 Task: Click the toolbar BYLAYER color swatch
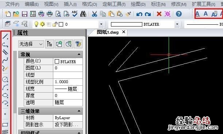(x=126, y=24)
